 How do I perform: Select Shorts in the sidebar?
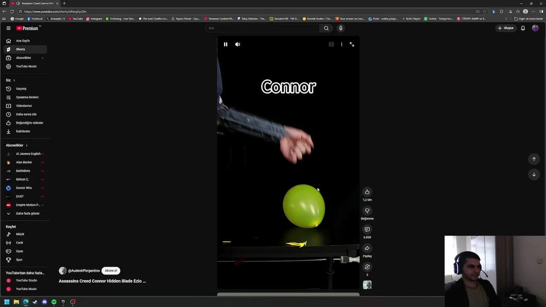point(26,49)
